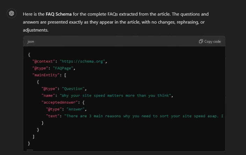246x155 pixels.
Task: Click the word "adjustments." in the message
Action: pyautogui.click(x=36, y=30)
